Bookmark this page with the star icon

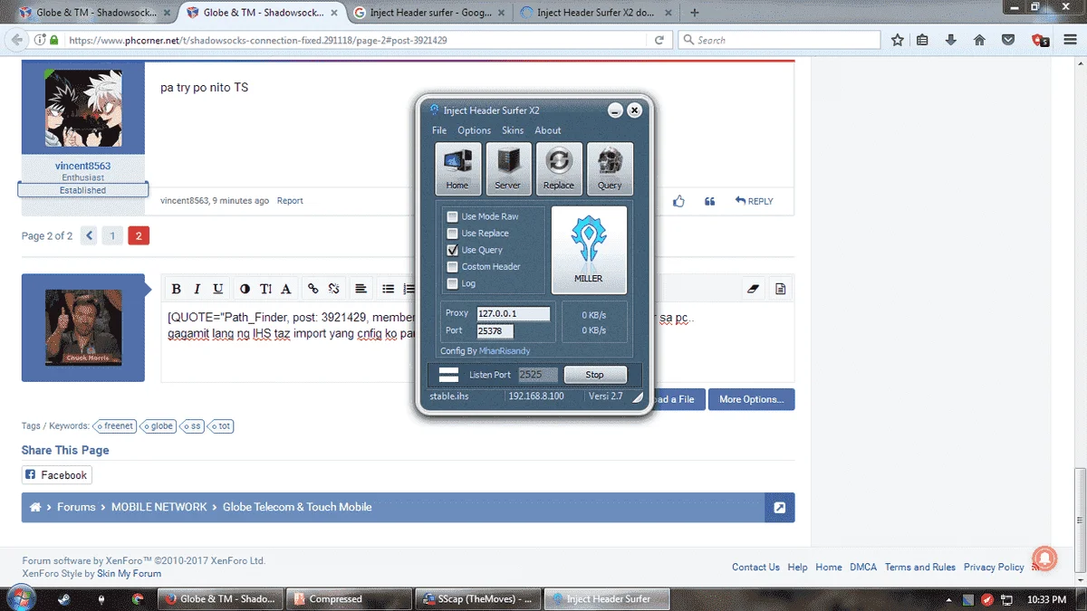click(898, 40)
